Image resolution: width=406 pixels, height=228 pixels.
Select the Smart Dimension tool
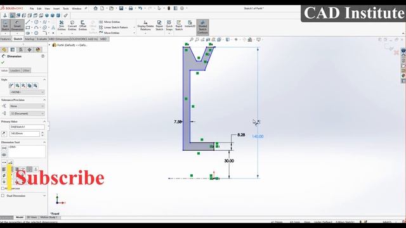(x=17, y=26)
